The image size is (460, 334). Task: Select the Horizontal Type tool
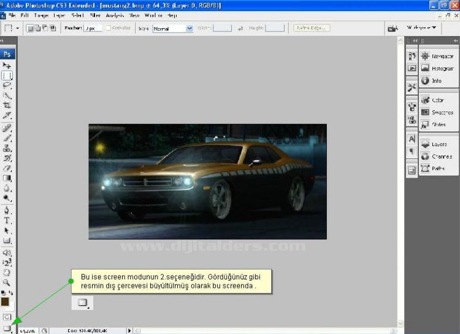[x=7, y=220]
